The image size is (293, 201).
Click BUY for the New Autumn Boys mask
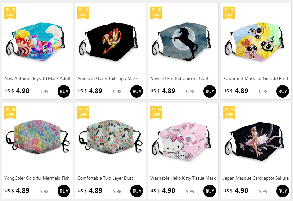(64, 91)
